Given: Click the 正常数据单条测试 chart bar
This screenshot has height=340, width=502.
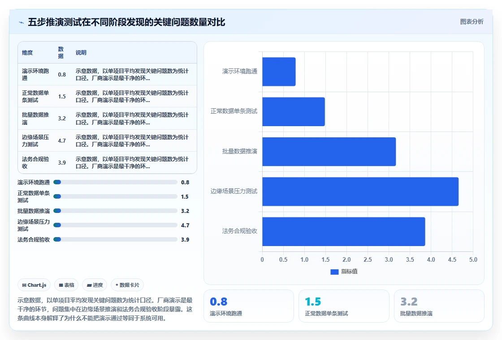Looking at the screenshot, I should click(x=294, y=111).
